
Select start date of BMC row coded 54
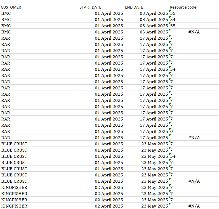point(102,20)
